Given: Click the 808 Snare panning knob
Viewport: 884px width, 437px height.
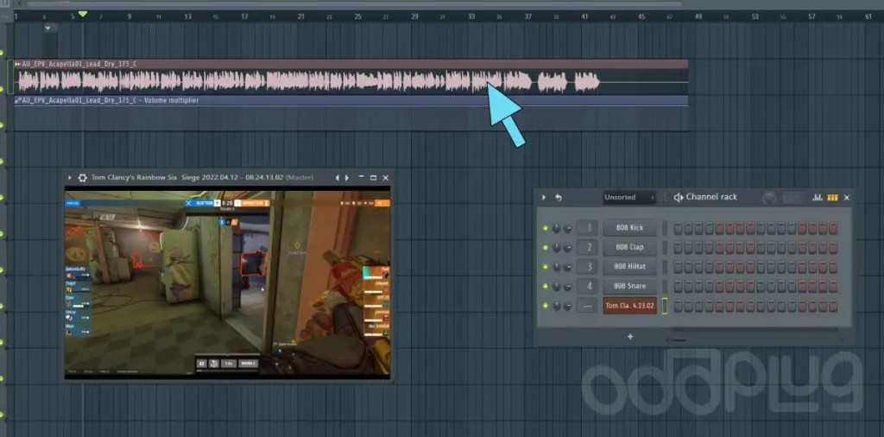Looking at the screenshot, I should (557, 286).
